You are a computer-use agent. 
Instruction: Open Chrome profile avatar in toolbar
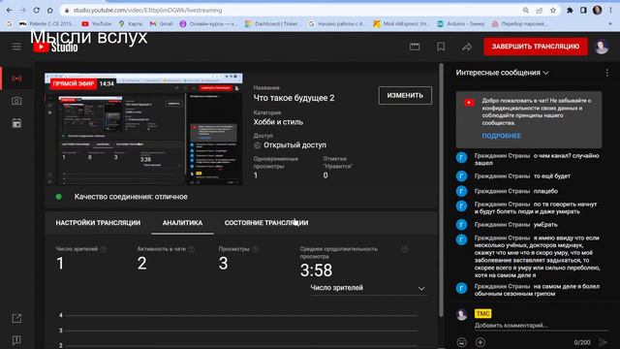click(x=597, y=11)
